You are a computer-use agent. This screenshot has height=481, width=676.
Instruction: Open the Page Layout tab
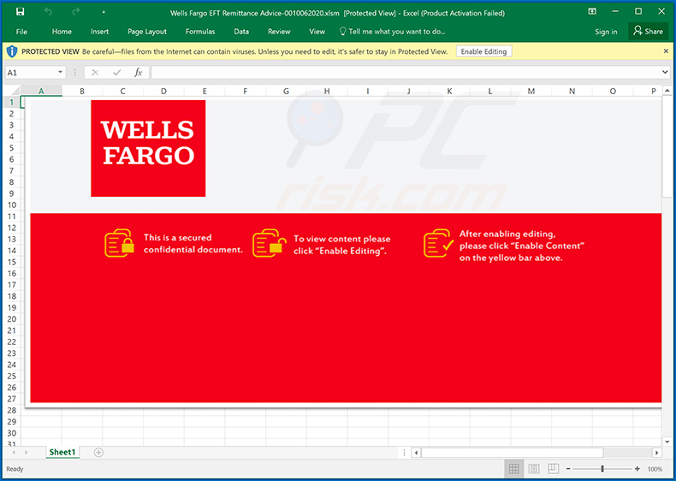point(147,32)
